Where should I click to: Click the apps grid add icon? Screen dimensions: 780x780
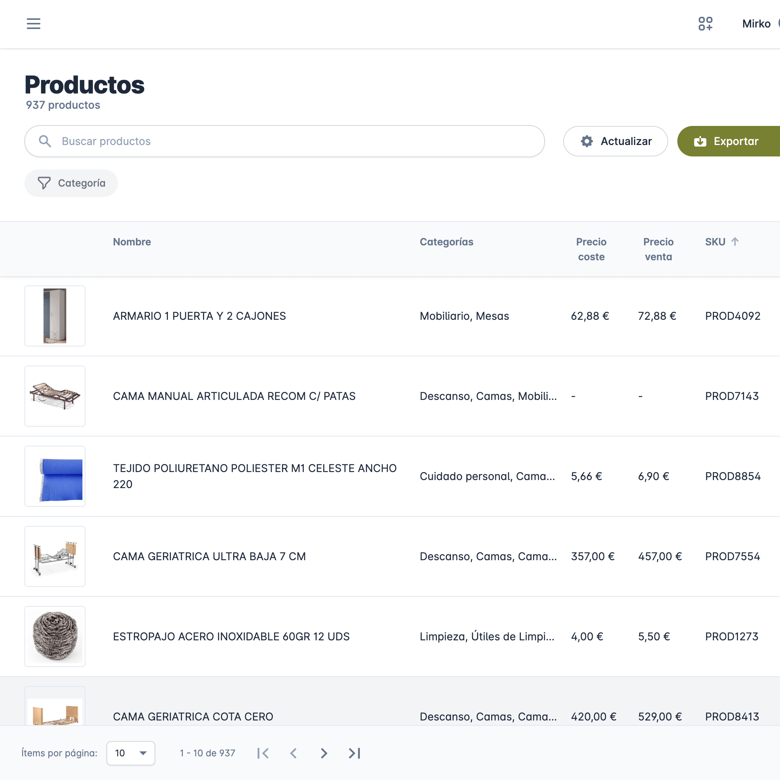[705, 23]
